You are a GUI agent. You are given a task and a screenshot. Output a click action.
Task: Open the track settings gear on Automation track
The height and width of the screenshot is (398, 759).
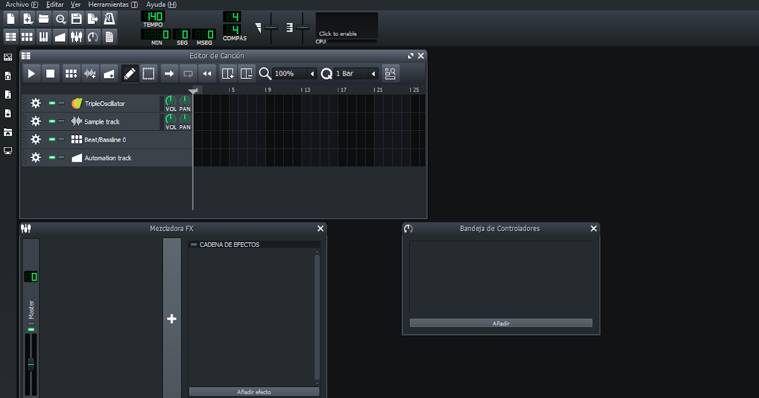click(x=35, y=157)
